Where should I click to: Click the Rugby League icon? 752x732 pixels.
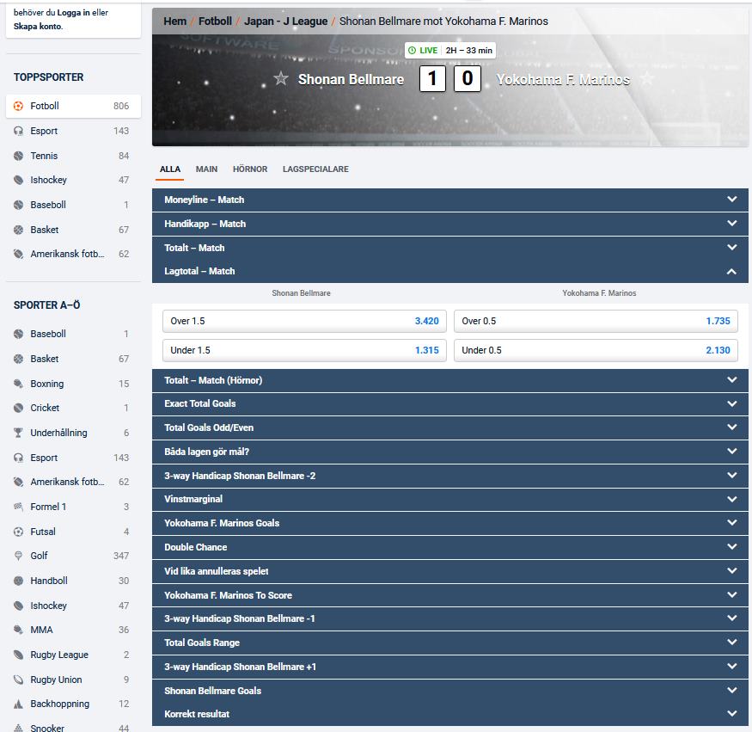pos(18,655)
